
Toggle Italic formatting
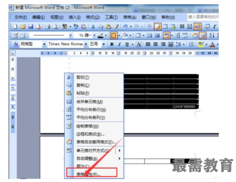[x=119, y=44]
